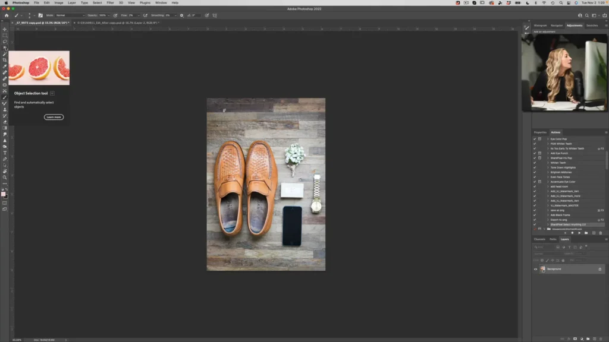Create a new action icon
The width and height of the screenshot is (609, 342).
tap(594, 233)
